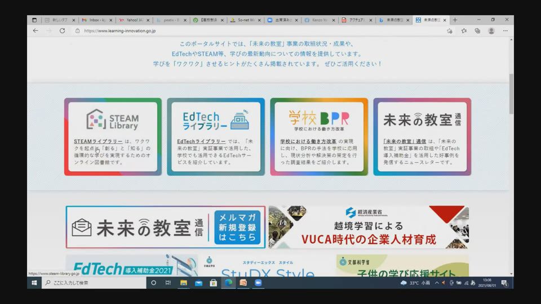
Task: Open a new browser tab with plus button
Action: point(455,20)
